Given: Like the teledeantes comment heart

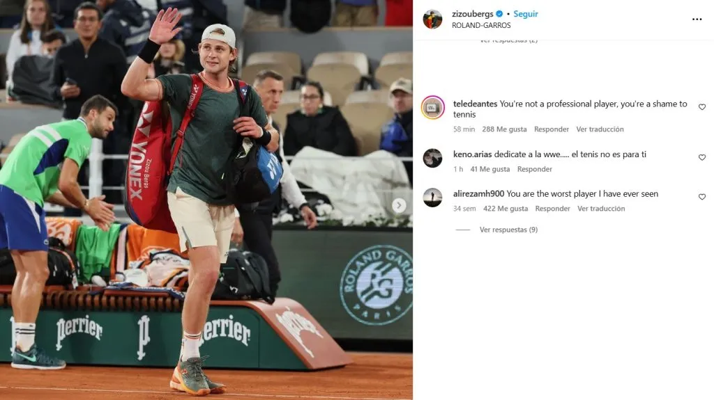Looking at the screenshot, I should (x=701, y=107).
